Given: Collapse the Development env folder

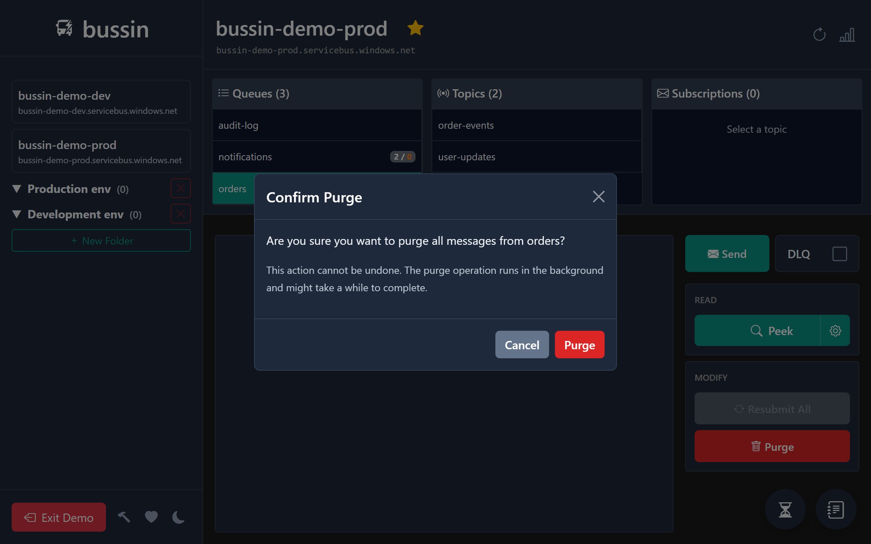Looking at the screenshot, I should click(17, 214).
